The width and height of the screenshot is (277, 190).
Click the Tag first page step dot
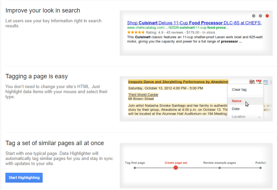(x=135, y=168)
